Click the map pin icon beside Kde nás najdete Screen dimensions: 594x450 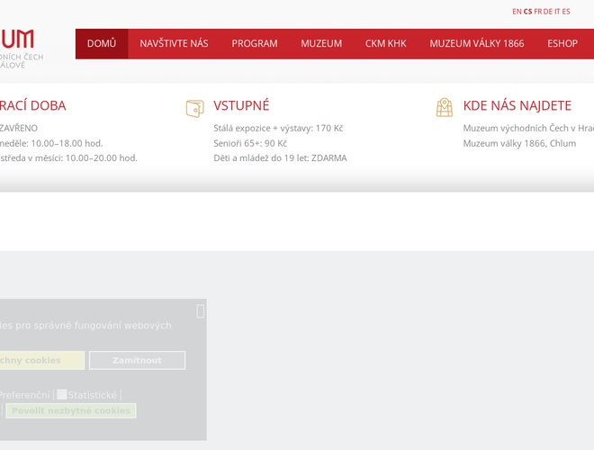coord(445,108)
